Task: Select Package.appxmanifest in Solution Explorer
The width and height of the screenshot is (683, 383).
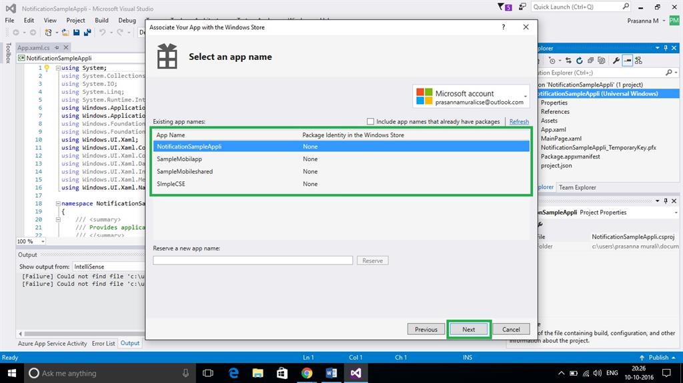Action: click(570, 157)
